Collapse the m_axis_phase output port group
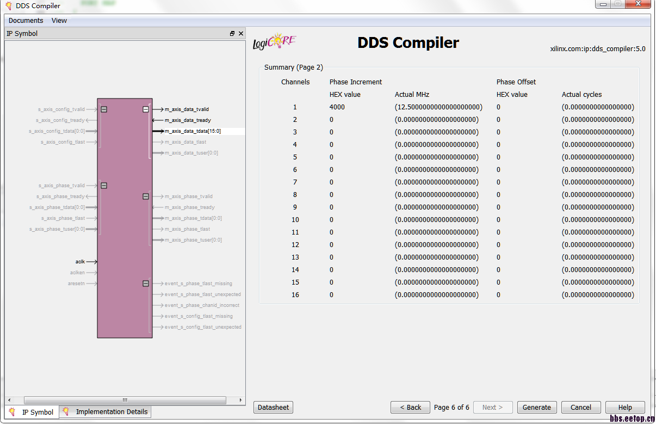This screenshot has height=425, width=656. tap(145, 196)
